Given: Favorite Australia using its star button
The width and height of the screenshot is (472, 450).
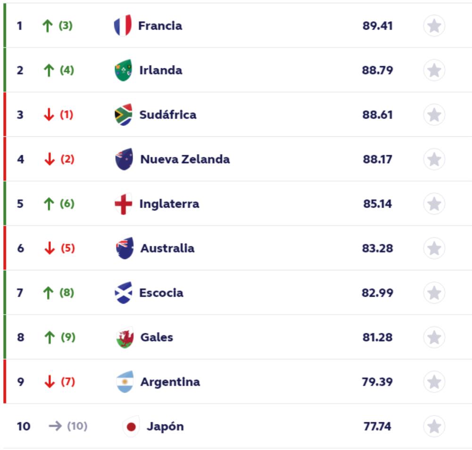Looking at the screenshot, I should click(434, 249).
